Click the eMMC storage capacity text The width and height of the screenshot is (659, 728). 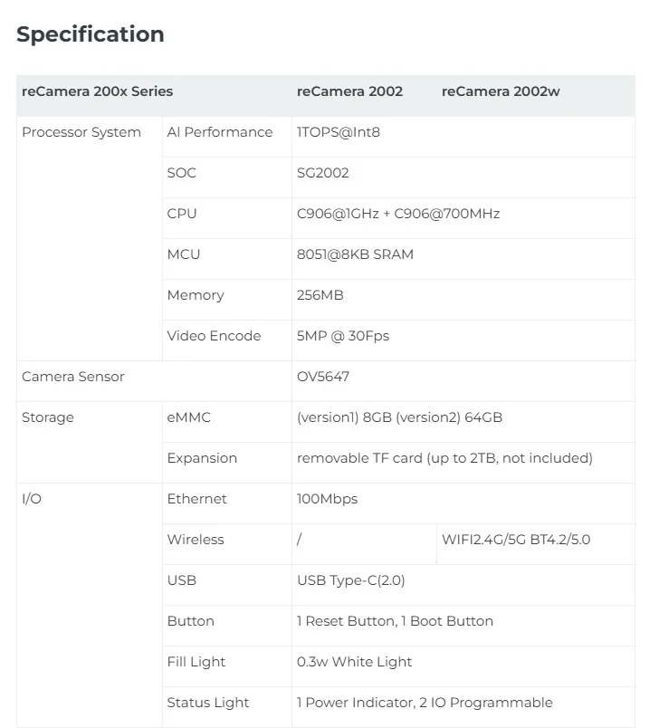point(399,417)
